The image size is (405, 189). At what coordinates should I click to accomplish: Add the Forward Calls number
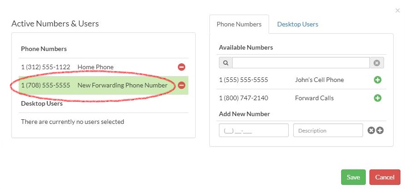point(378,98)
